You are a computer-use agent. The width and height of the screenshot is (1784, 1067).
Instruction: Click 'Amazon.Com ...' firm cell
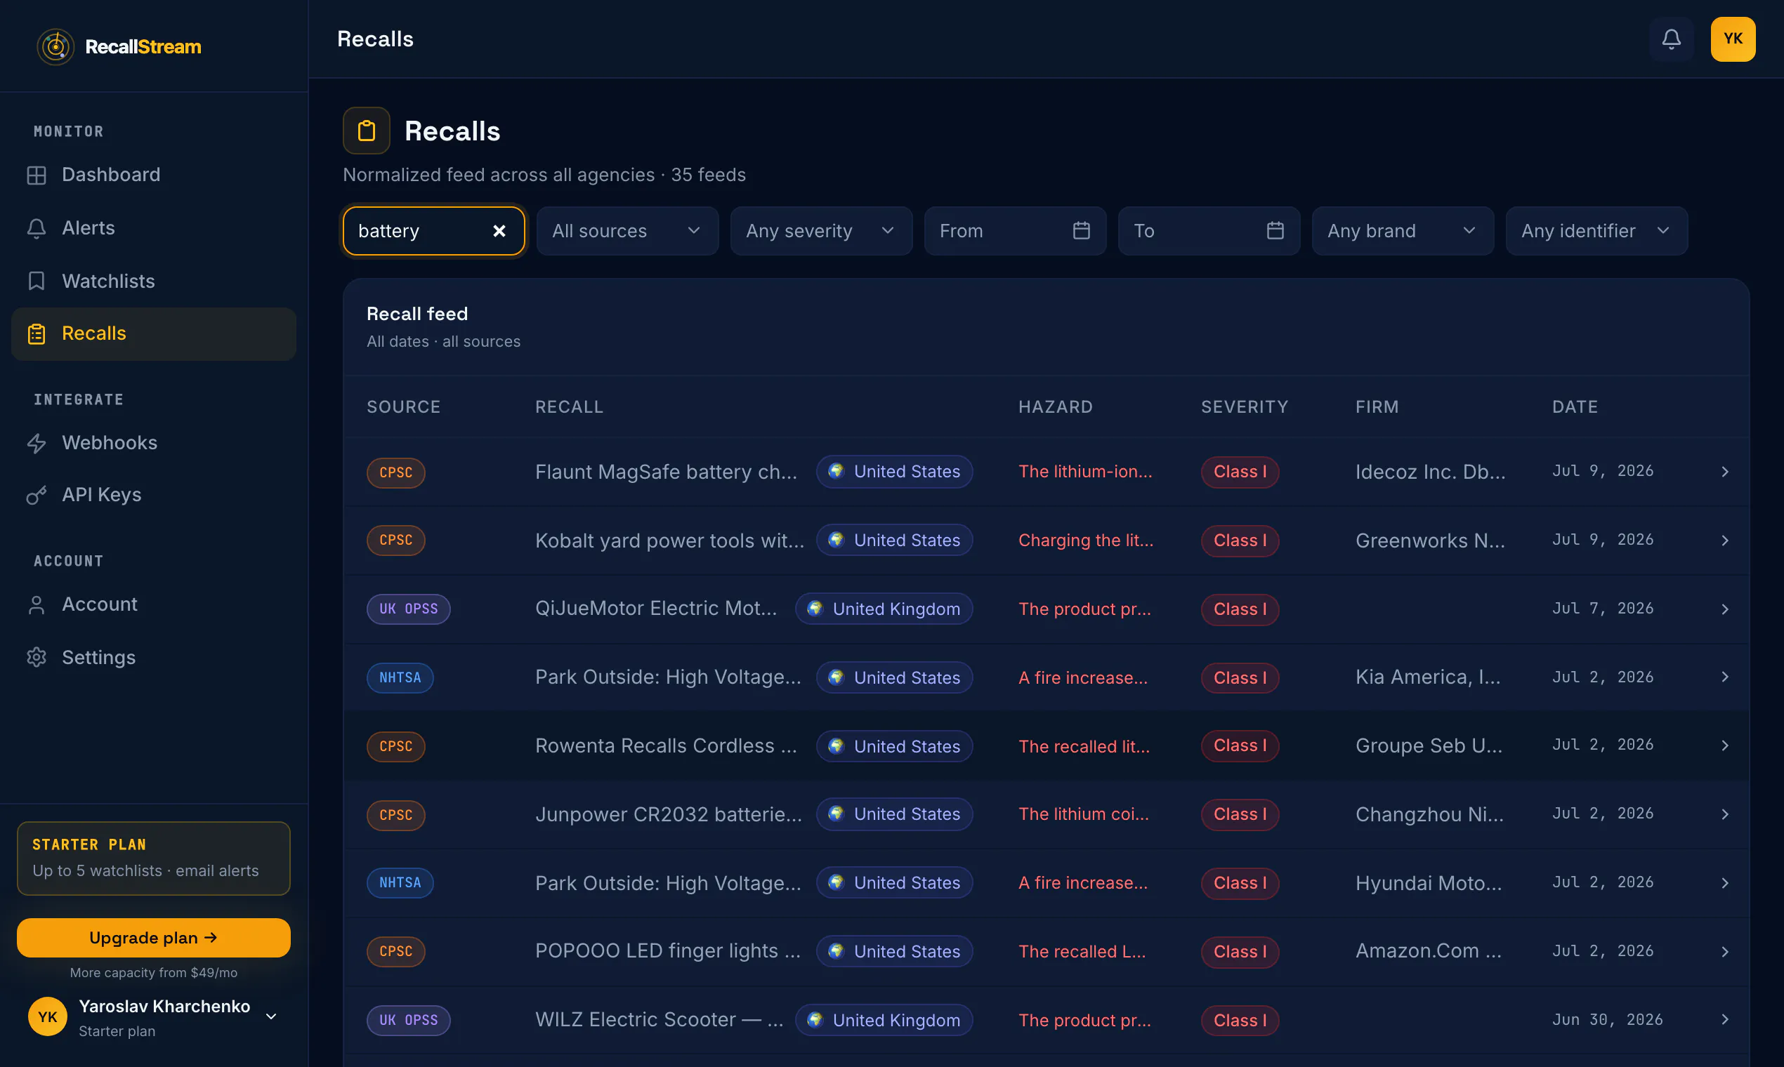pos(1429,950)
